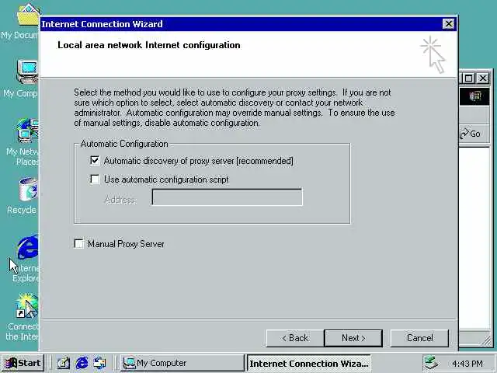Uncheck Automatic discovery of proxy server
497x373 pixels.
click(95, 161)
